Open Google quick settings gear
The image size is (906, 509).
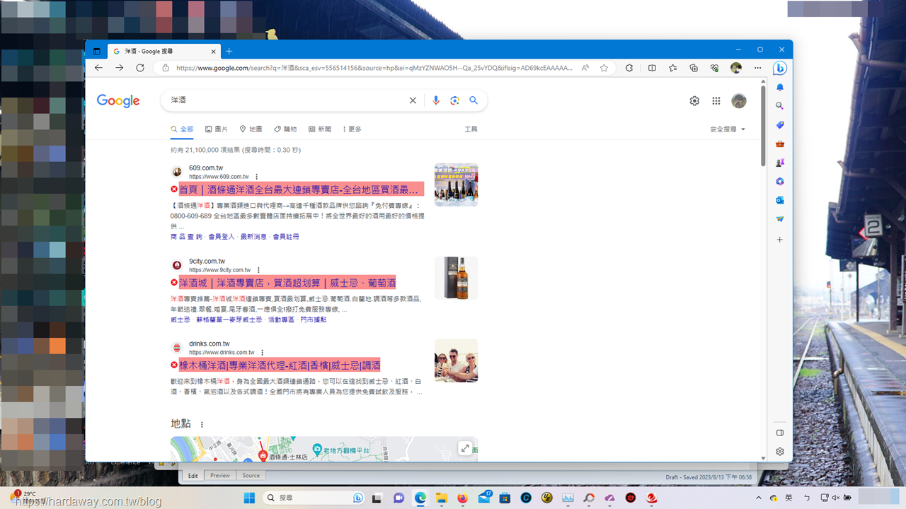point(694,101)
